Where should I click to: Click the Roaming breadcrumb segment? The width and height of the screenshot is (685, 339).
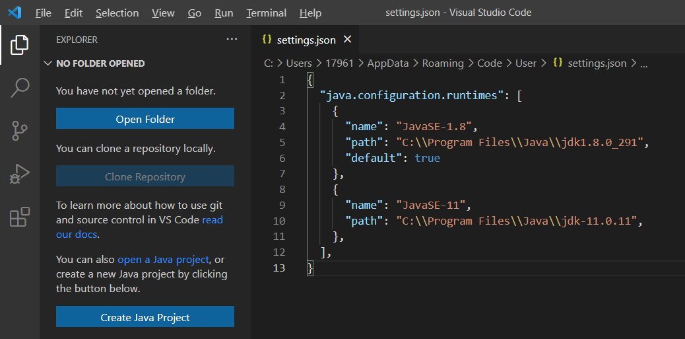tap(443, 63)
